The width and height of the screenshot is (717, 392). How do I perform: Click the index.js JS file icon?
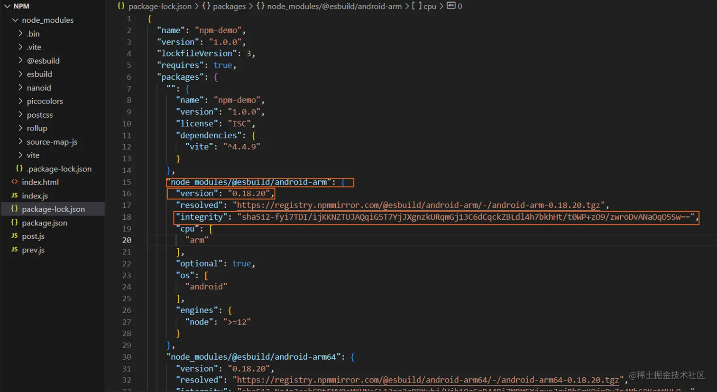point(15,196)
